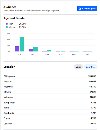Click the teal Women legend swatch
This screenshot has width=100, height=130.
7,27
